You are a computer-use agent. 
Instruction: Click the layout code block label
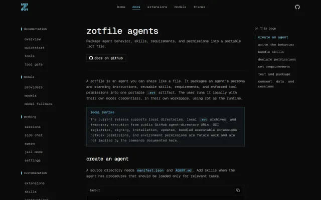pyautogui.click(x=95, y=190)
